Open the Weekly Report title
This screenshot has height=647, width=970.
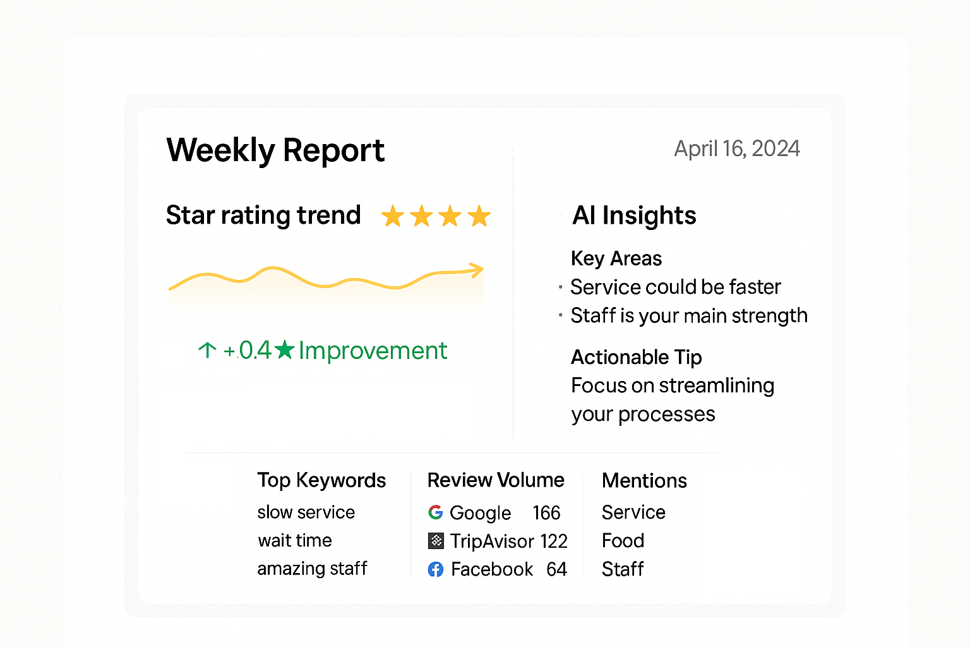275,150
